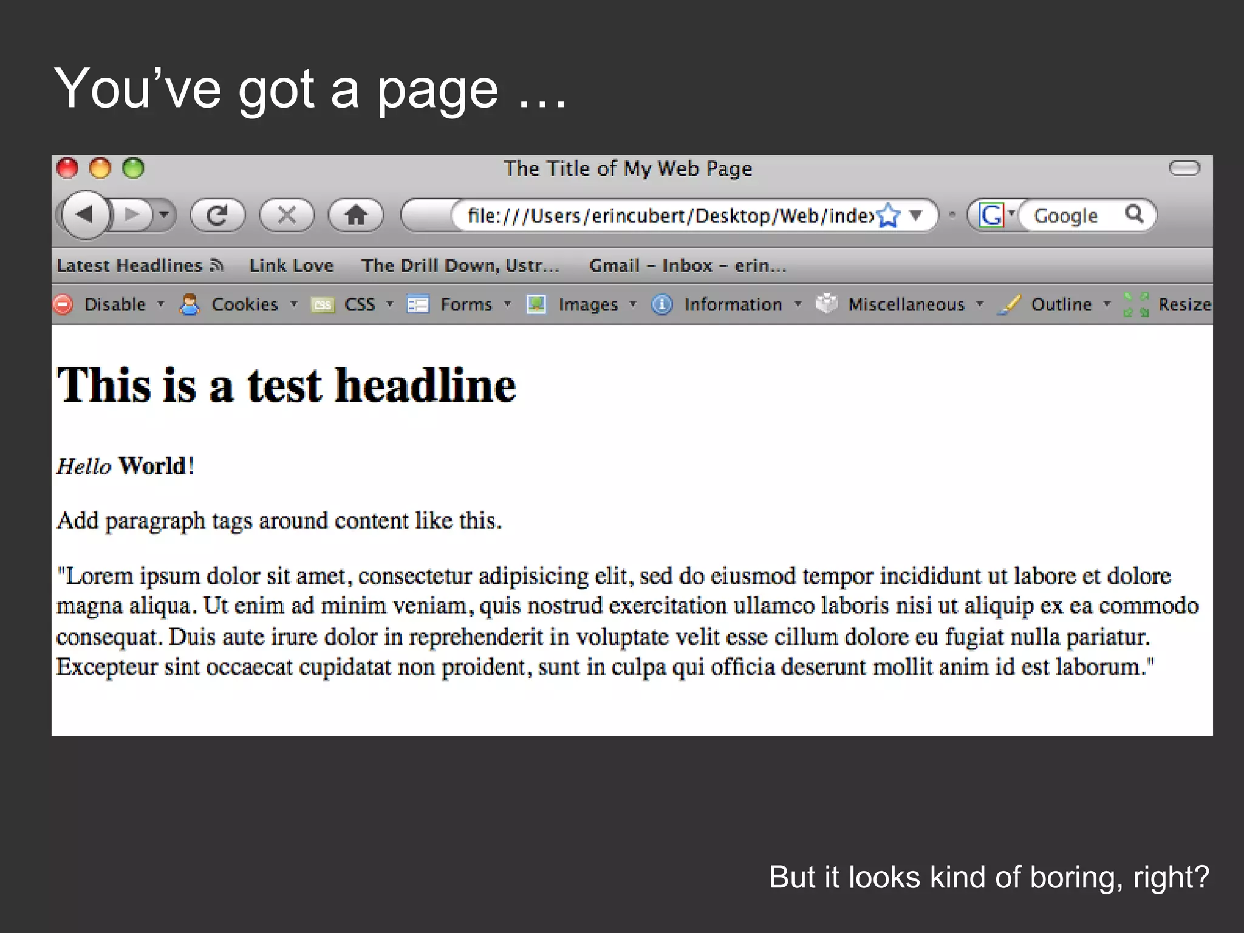Click the "Add paragraph tags around content" line
This screenshot has height=933, width=1244.
pos(279,521)
